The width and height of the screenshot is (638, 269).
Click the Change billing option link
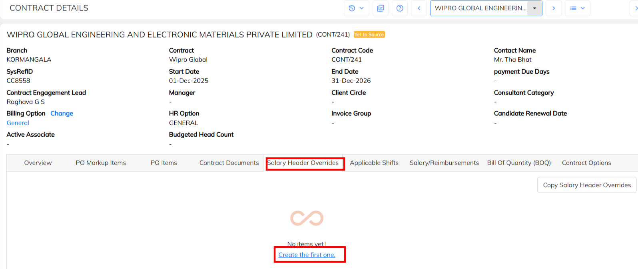pos(62,114)
